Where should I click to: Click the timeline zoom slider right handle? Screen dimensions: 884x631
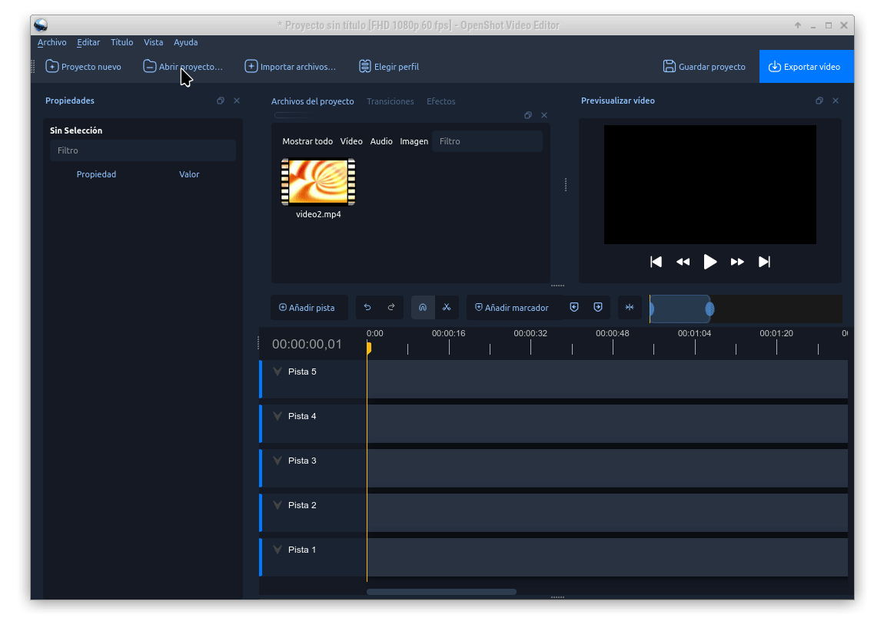[x=710, y=309]
